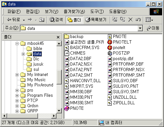Close the 폴더 folders pane
The width and height of the screenshot is (164, 127).
58,37
